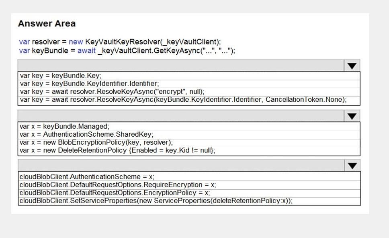Open the first dropdown arrow

352,66
